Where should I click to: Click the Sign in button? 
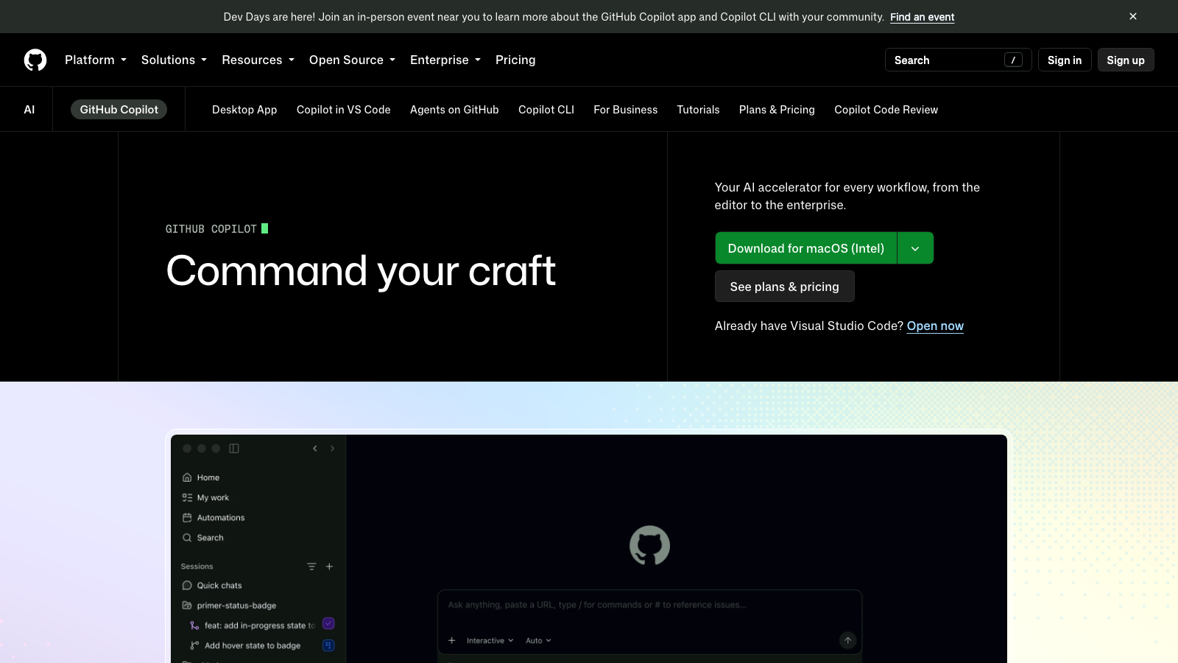1065,60
